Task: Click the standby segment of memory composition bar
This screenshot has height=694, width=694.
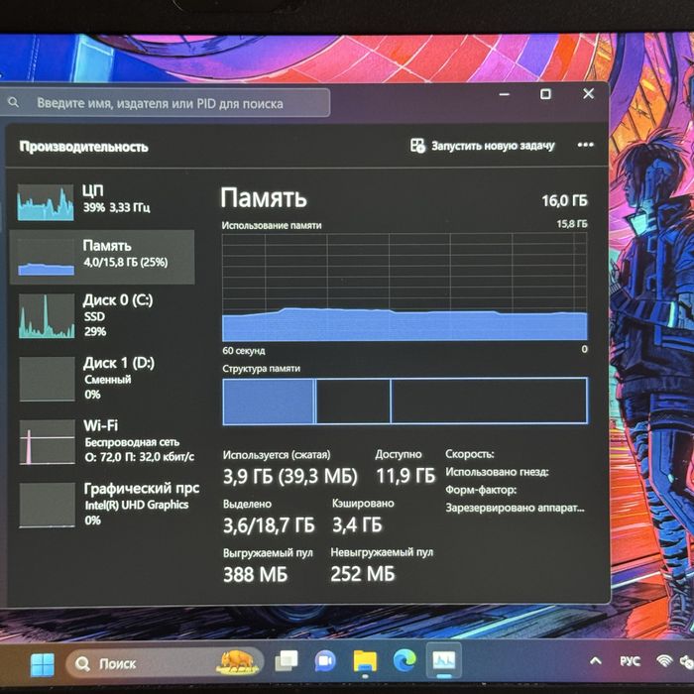Action: tap(354, 402)
